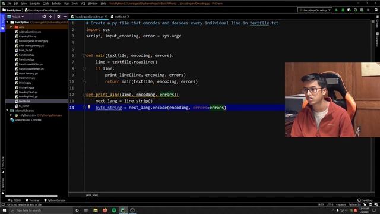Switch to the textfile.txt editor tab

click(120, 17)
